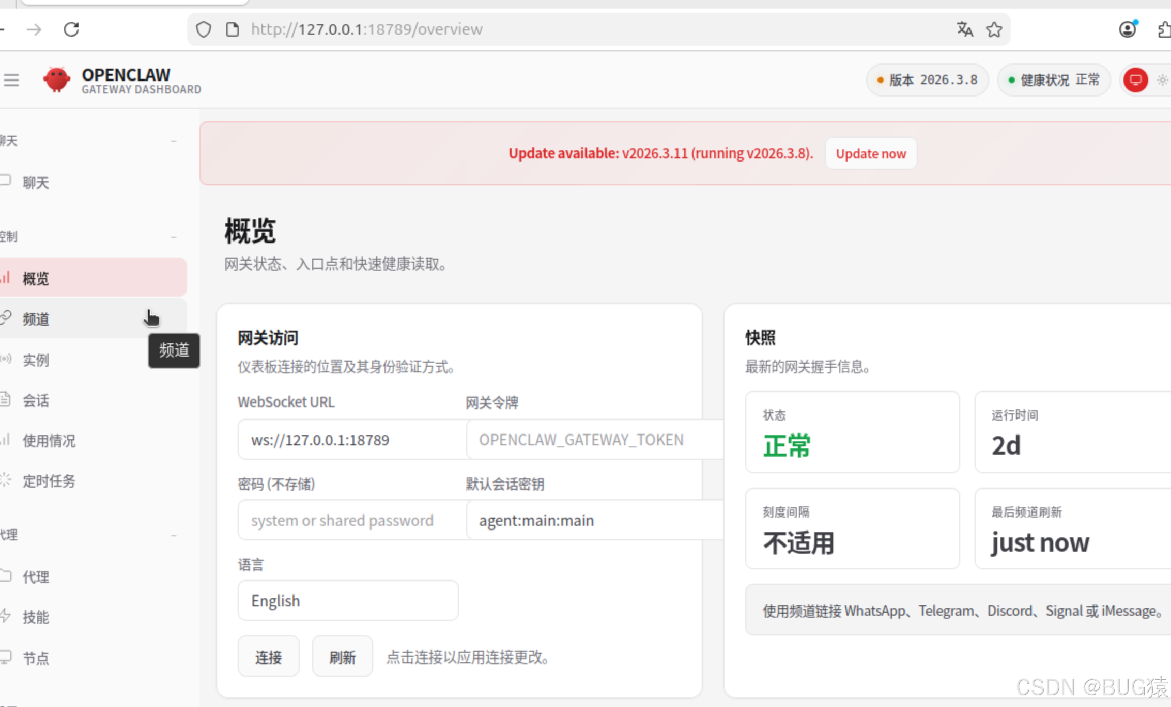Viewport: 1171px width, 707px height.
Task: Click the red monitor theme icon
Action: 1135,80
